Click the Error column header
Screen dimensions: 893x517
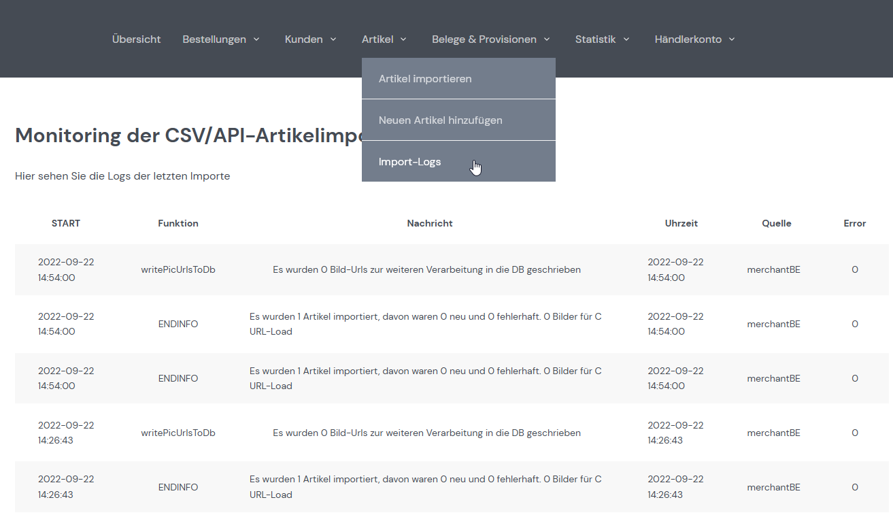[855, 223]
